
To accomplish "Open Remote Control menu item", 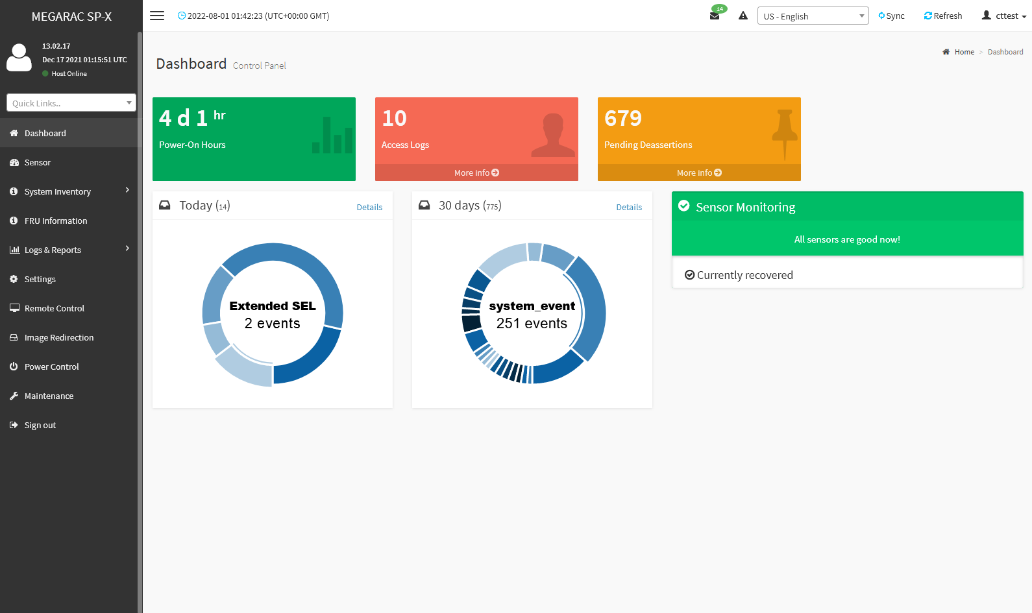I will (x=55, y=308).
